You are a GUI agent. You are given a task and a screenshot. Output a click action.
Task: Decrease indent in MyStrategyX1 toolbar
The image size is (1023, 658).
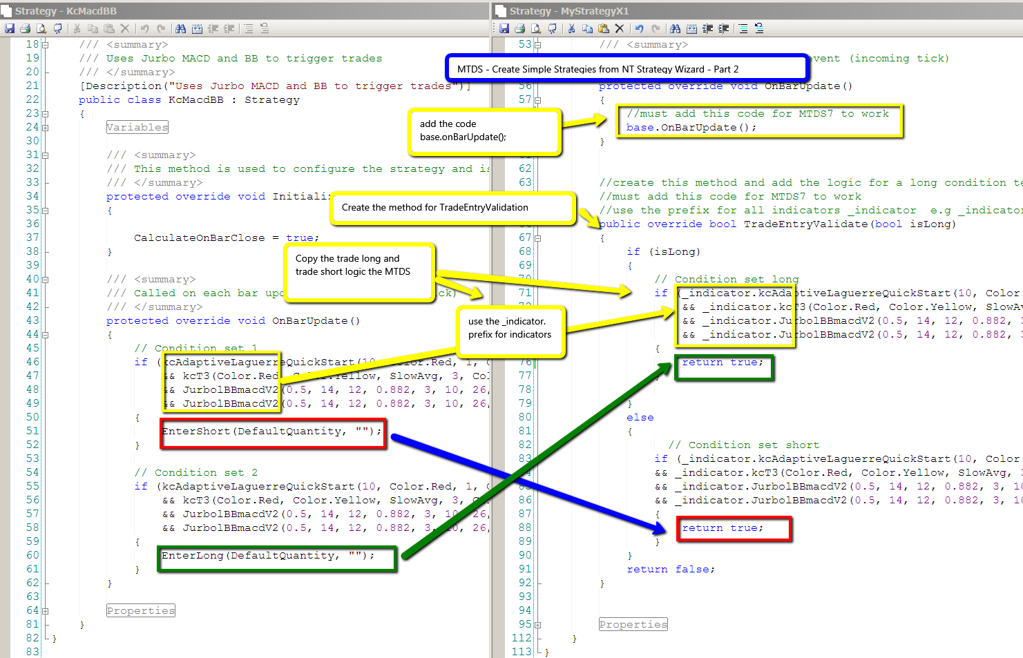707,28
